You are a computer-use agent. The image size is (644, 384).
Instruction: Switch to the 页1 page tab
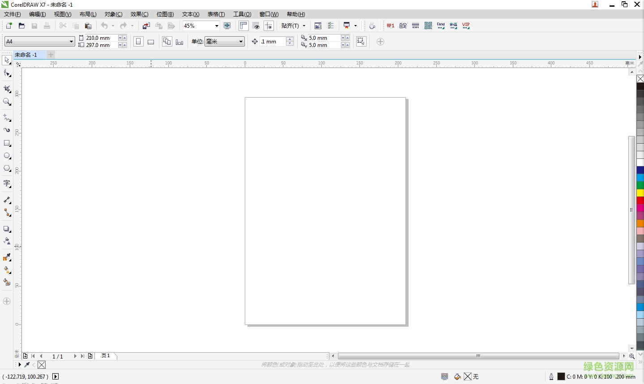click(x=106, y=356)
